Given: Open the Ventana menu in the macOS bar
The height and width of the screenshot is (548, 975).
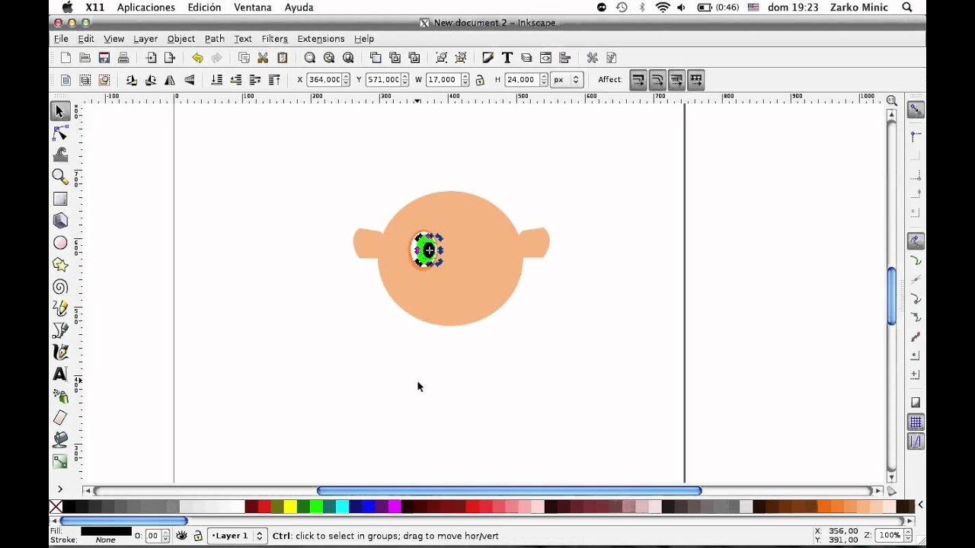Looking at the screenshot, I should pyautogui.click(x=253, y=8).
